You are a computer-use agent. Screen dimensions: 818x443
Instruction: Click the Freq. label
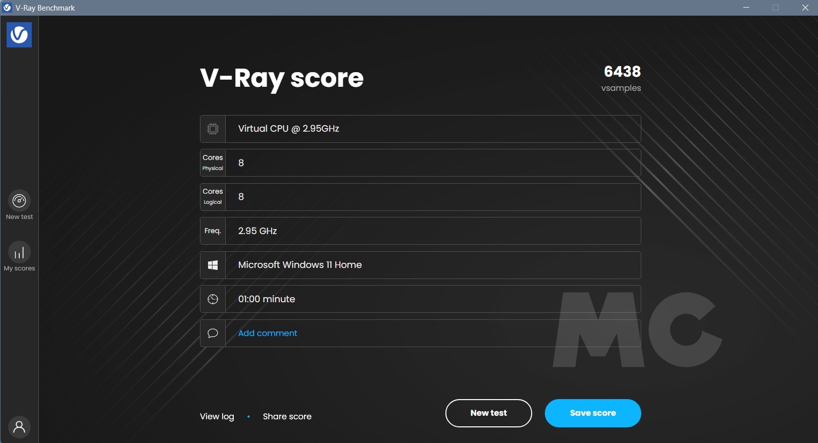tap(213, 231)
